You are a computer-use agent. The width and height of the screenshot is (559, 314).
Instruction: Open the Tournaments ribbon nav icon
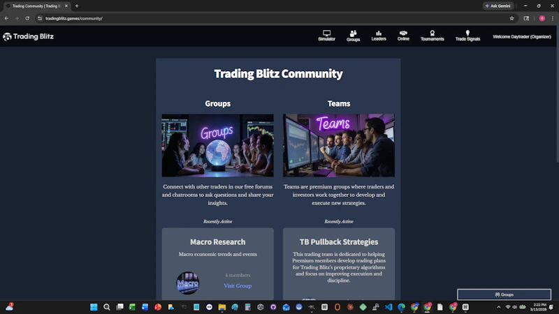(x=432, y=36)
